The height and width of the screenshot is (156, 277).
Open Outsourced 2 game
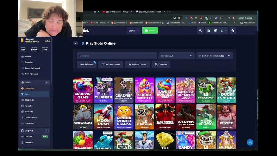pos(83,117)
